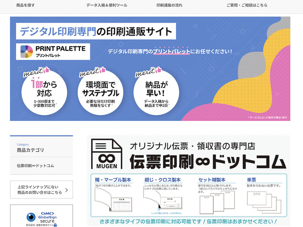Select the 1部から対応 merit circle

coord(44,92)
